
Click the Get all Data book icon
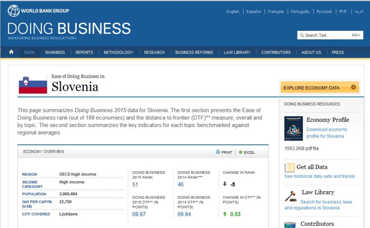[x=290, y=168]
